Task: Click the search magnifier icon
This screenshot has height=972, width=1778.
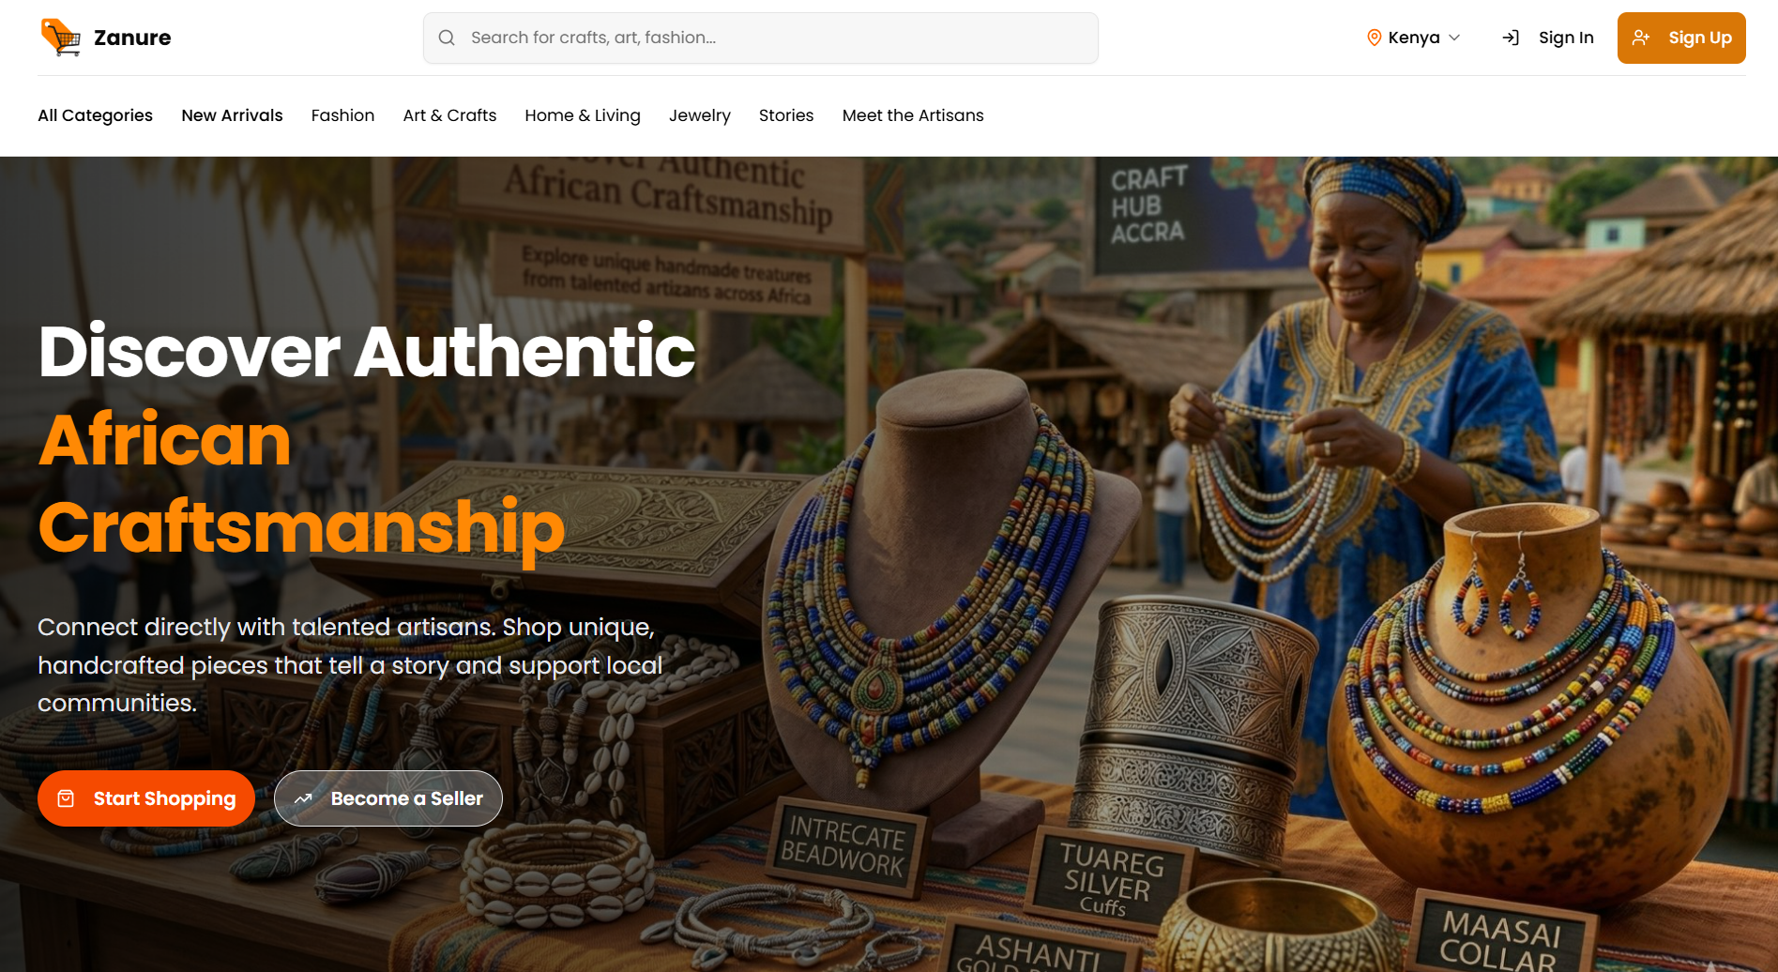Action: pyautogui.click(x=447, y=38)
